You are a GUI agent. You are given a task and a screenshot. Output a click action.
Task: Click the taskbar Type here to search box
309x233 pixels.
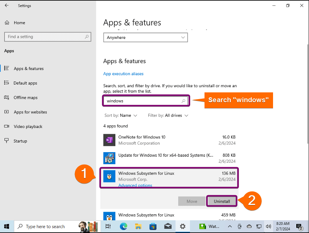click(57, 227)
